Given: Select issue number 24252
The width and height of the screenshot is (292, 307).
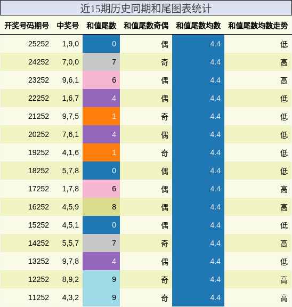Looking at the screenshot, I should 38,62.
